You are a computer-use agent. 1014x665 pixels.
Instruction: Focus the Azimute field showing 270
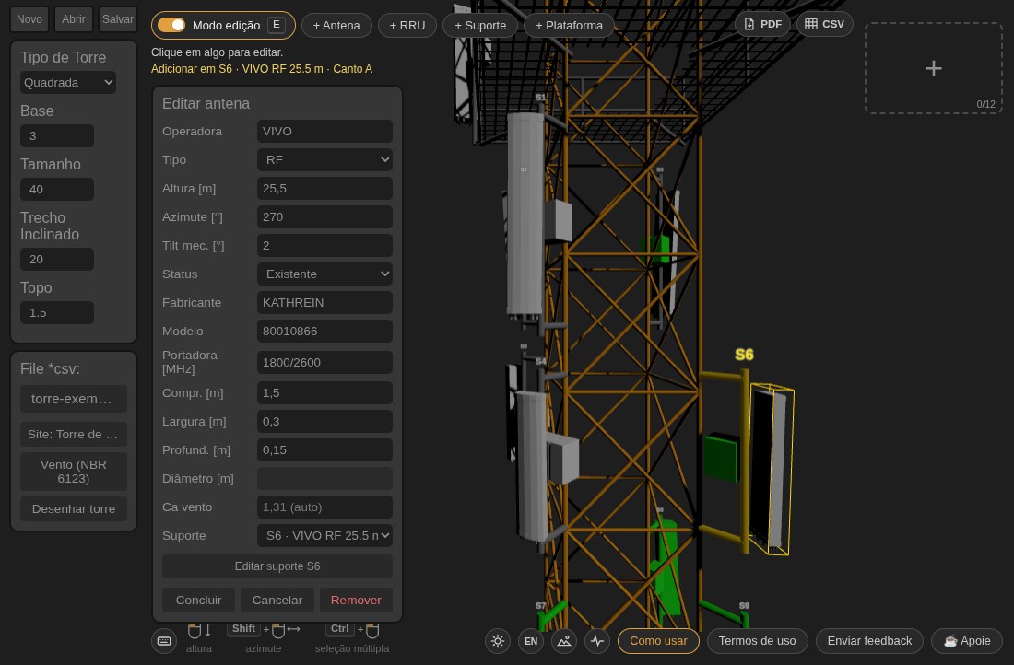pyautogui.click(x=324, y=217)
